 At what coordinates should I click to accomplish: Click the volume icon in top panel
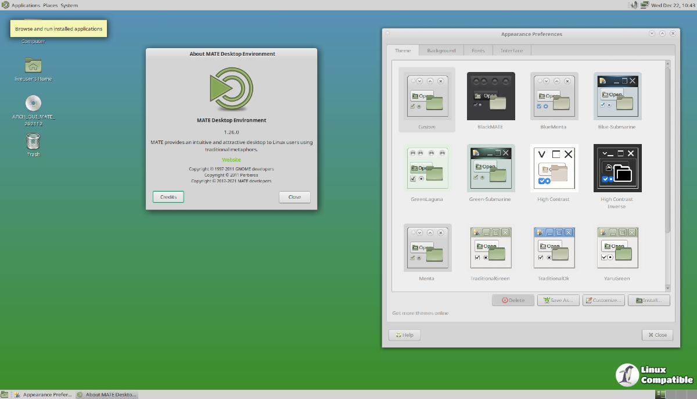634,5
